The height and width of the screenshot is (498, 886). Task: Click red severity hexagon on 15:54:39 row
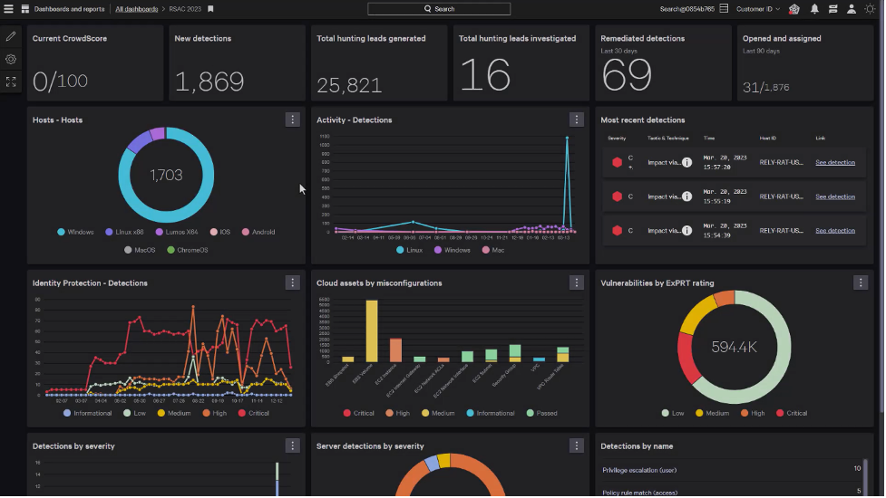pos(617,231)
